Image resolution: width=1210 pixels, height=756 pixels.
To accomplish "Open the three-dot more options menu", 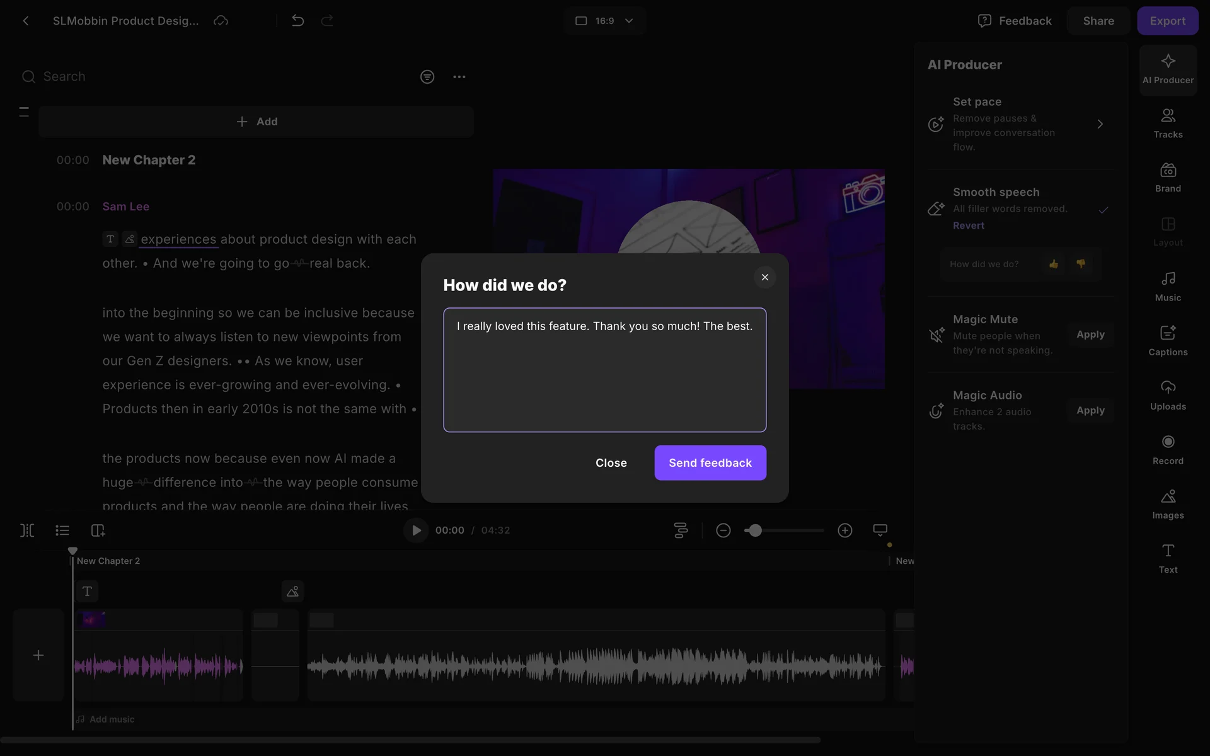I will tap(459, 77).
